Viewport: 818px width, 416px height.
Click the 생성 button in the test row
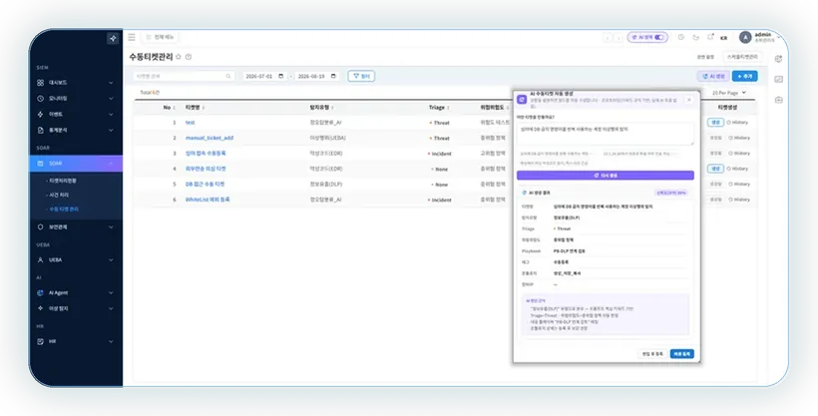(715, 122)
